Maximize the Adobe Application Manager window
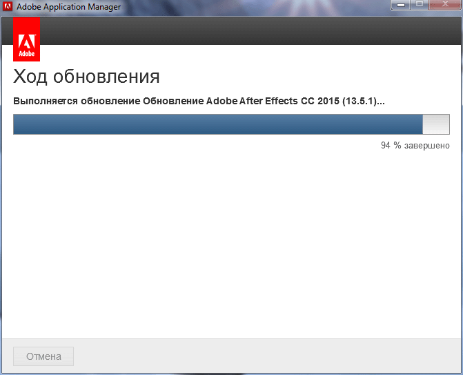This screenshot has height=375, width=463. tap(420, 5)
